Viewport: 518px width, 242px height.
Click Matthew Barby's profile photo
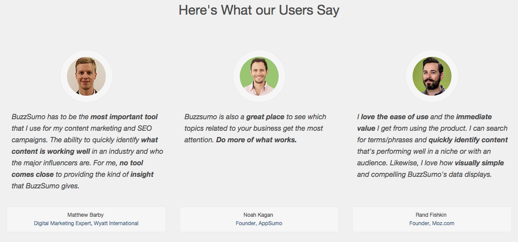click(x=86, y=76)
